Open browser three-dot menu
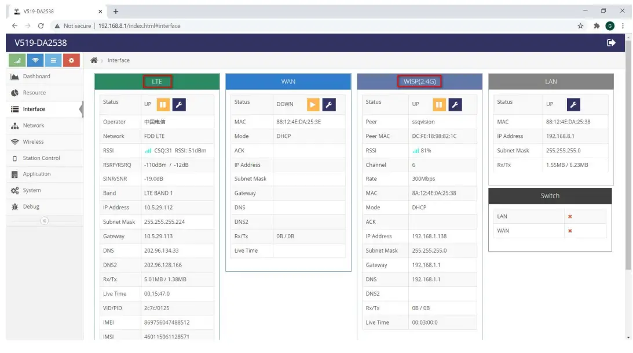The width and height of the screenshot is (633, 353). coord(623,26)
